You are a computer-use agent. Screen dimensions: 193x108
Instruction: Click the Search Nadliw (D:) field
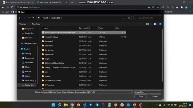(x=147, y=18)
